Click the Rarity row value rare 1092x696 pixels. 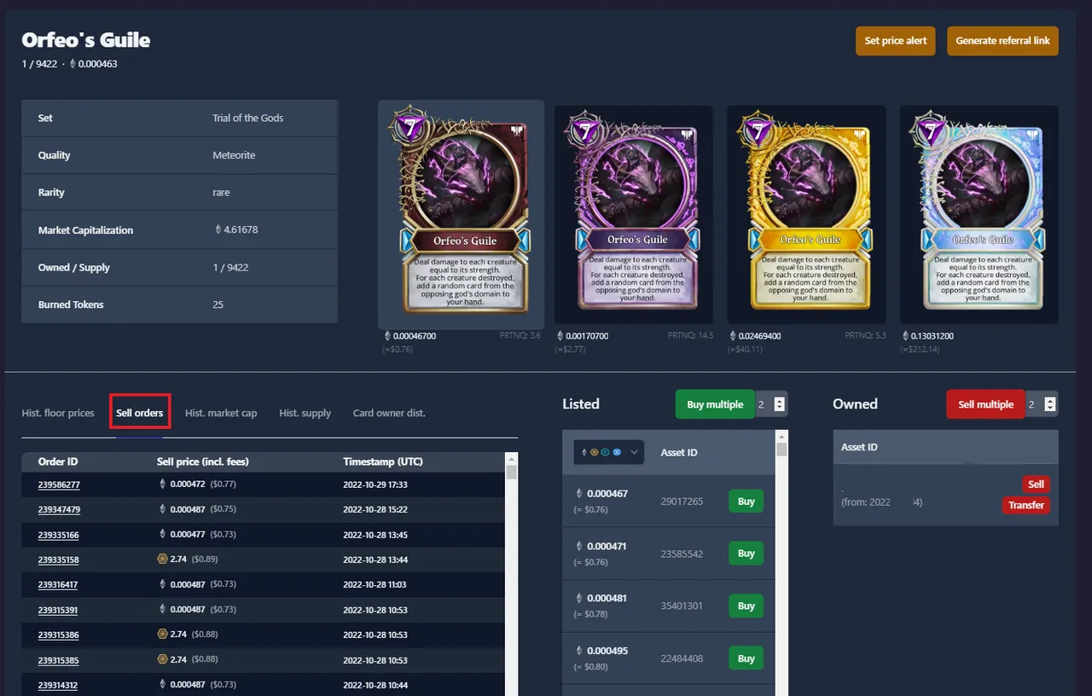(221, 192)
